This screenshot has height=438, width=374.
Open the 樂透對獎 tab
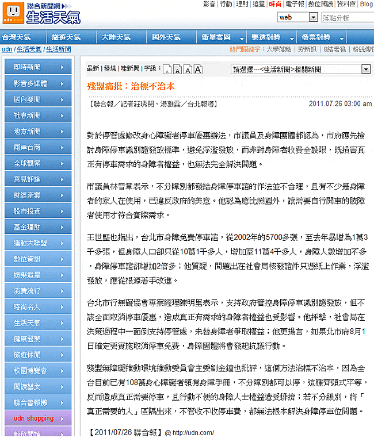[x=266, y=37]
